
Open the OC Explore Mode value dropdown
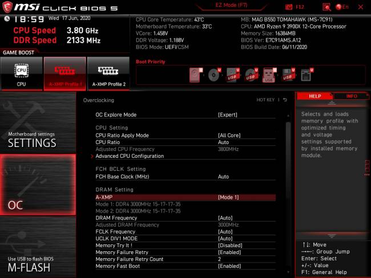(x=228, y=115)
